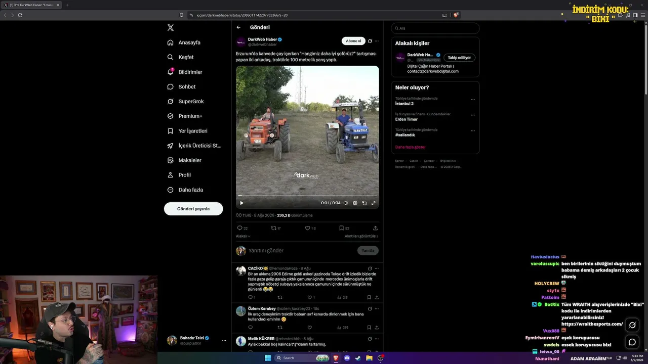Open account menu for Bahadır Telci
The width and height of the screenshot is (648, 364).
pyautogui.click(x=224, y=341)
